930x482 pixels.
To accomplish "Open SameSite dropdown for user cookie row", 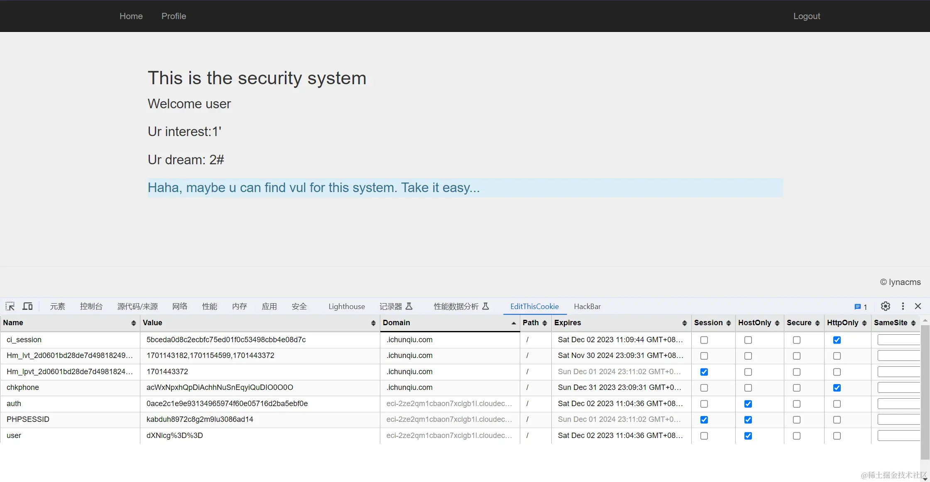I will tap(898, 436).
